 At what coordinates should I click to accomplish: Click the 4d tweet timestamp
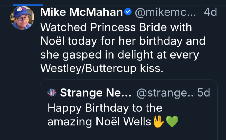point(210,12)
